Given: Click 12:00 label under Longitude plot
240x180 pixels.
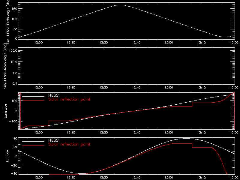Looking at the screenshot, I should (38, 132).
